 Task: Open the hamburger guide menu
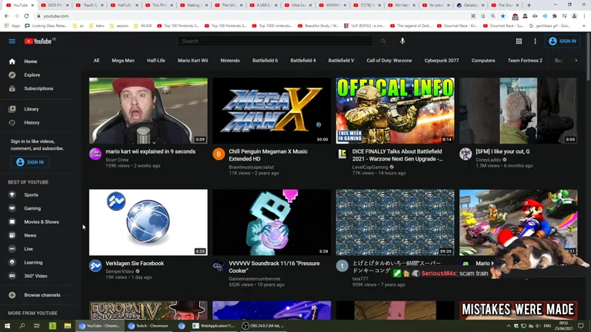12,41
